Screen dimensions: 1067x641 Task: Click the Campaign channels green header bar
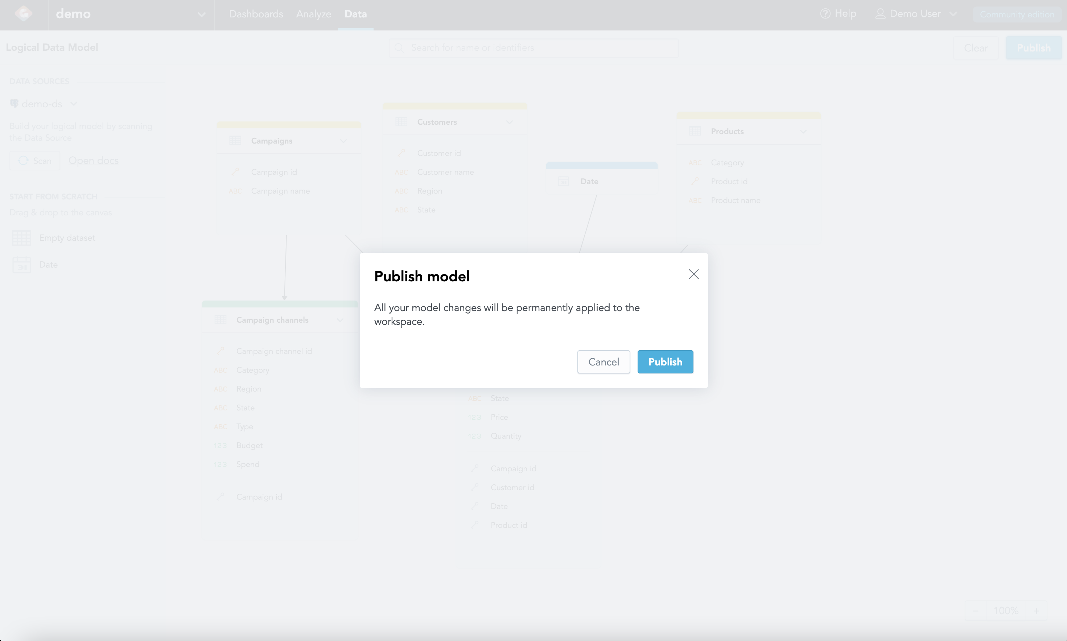(280, 304)
